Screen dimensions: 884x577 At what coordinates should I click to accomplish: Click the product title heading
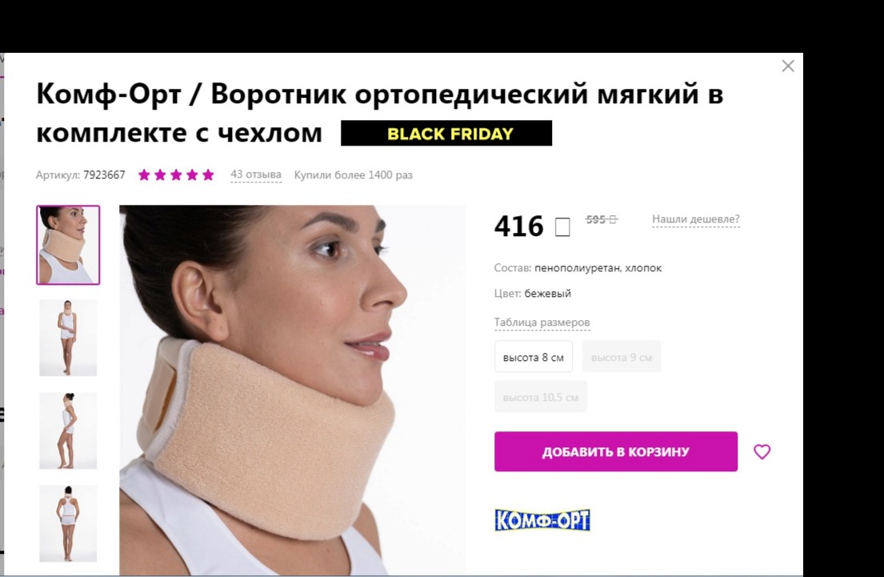click(379, 113)
